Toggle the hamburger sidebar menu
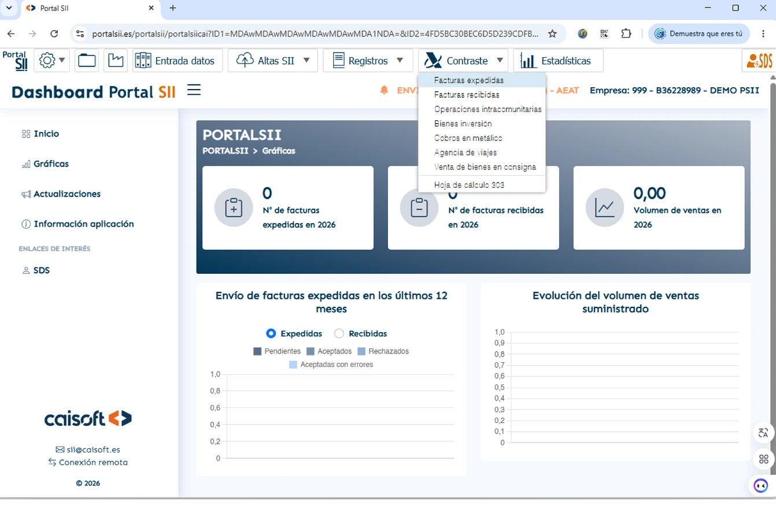 point(194,90)
